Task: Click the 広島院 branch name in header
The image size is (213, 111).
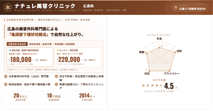Action: (88, 6)
